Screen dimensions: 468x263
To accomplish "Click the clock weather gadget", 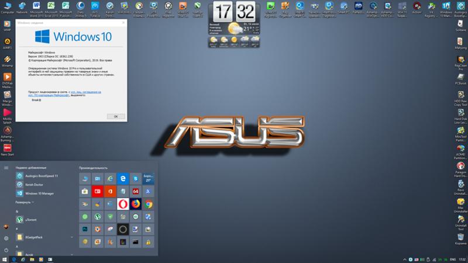I will pos(234,25).
